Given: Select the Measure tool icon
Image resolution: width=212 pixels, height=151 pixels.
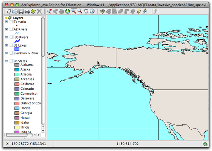Looking at the screenshot, I should (x=145, y=11).
